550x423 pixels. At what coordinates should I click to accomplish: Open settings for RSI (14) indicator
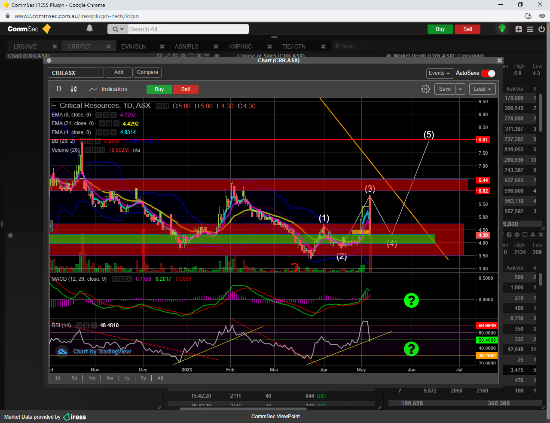pyautogui.click(x=86, y=325)
